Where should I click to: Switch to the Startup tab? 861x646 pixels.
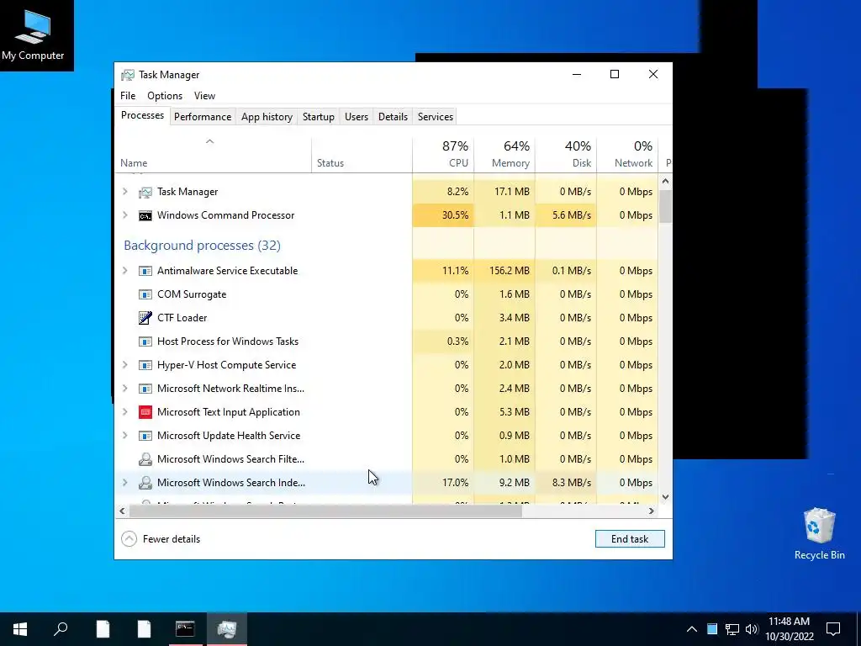(x=319, y=117)
